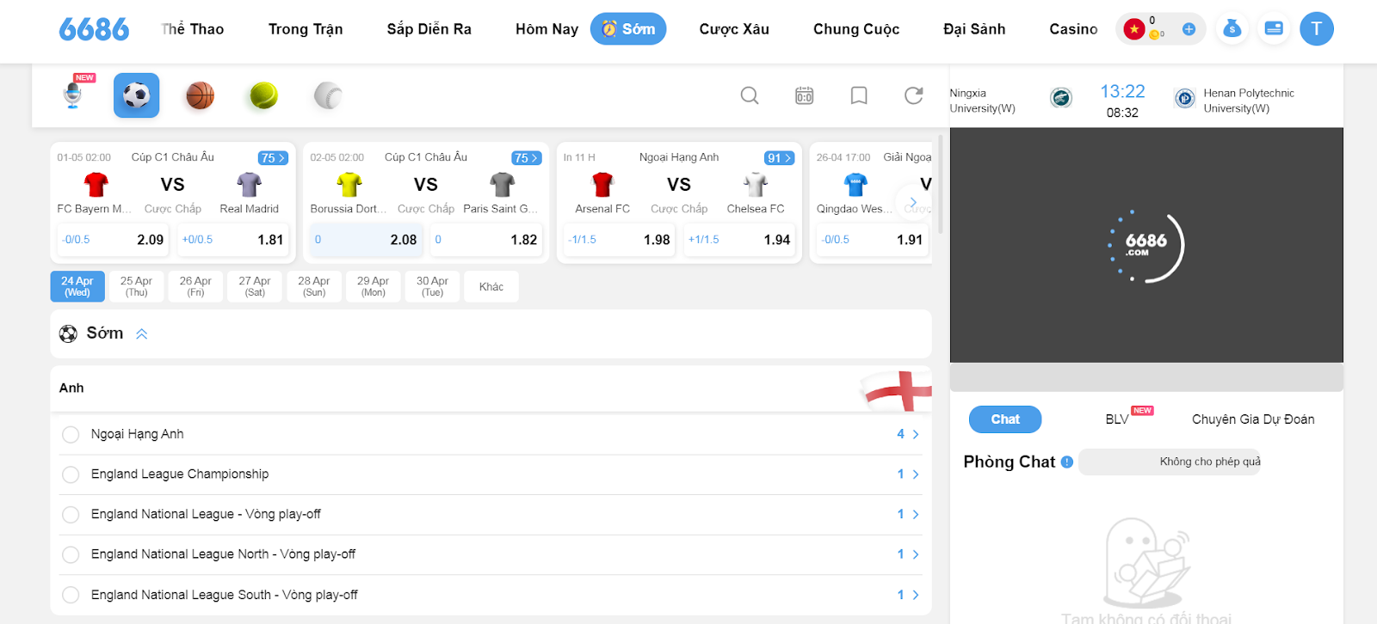
Task: Open Hôm Nay menu
Action: pyautogui.click(x=546, y=29)
